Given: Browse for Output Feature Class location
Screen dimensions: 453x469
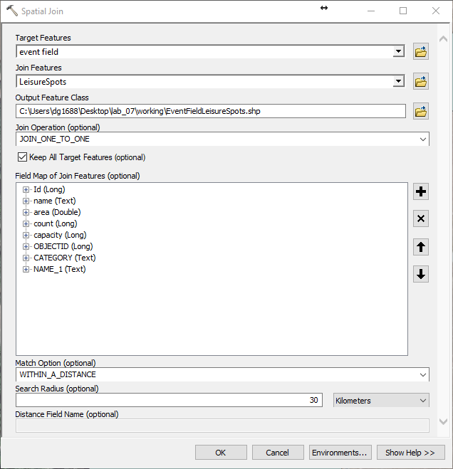Looking at the screenshot, I should click(x=421, y=111).
